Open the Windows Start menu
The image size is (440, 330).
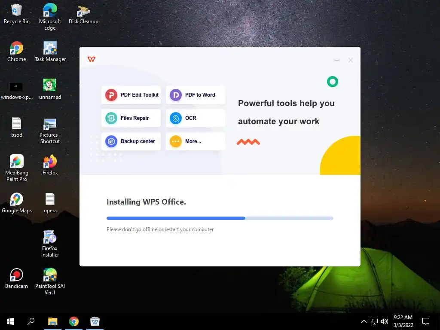[10, 321]
